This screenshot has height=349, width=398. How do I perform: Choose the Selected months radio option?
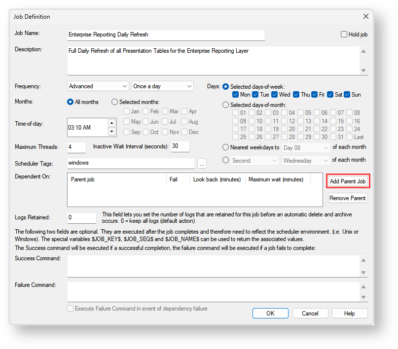pyautogui.click(x=115, y=102)
